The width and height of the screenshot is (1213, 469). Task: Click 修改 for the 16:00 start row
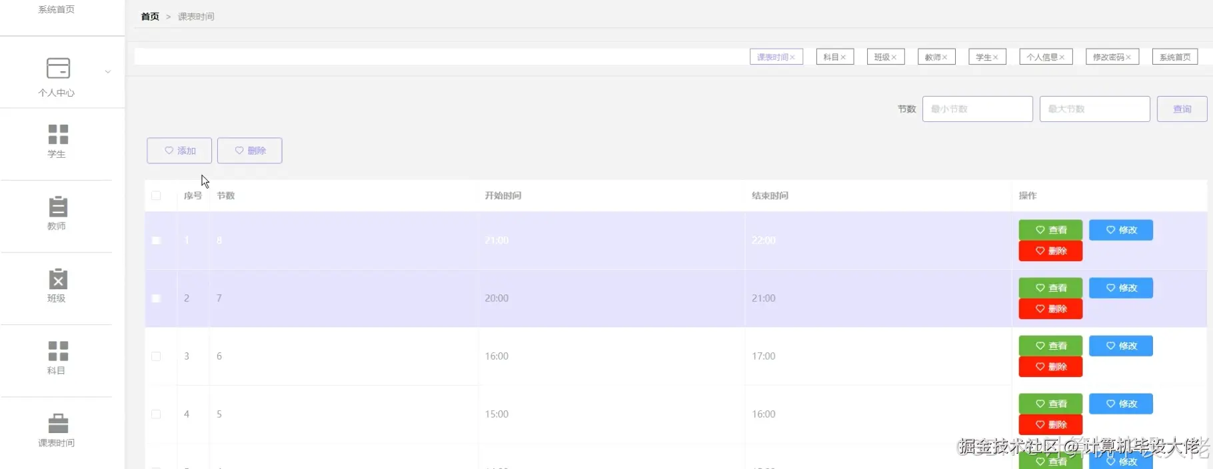1121,346
